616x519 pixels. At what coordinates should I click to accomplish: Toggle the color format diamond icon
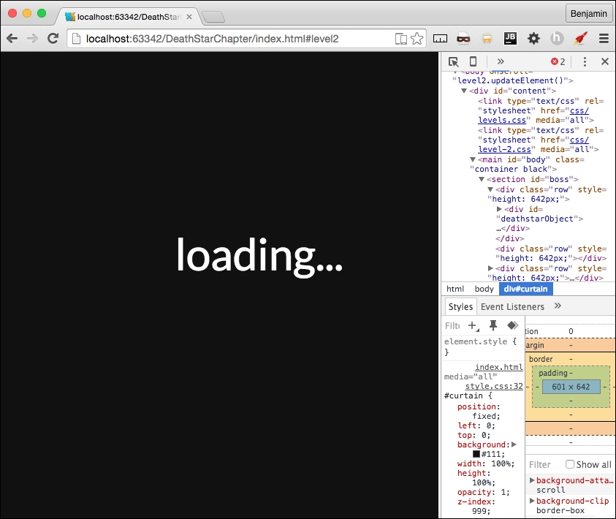click(x=512, y=325)
